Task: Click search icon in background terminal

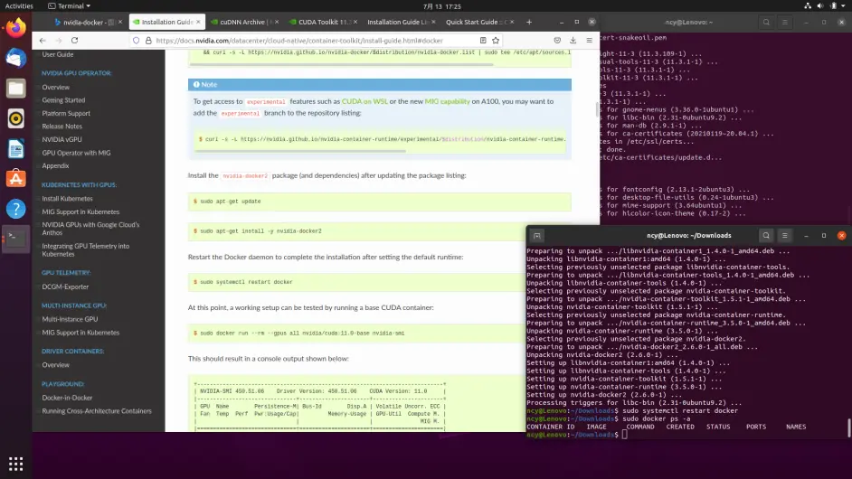Action: tap(766, 23)
